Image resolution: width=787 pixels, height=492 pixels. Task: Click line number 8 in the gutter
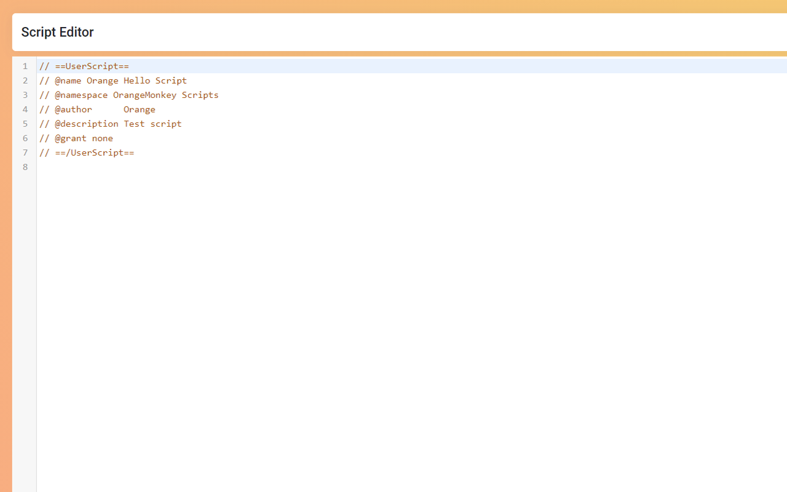tap(25, 167)
